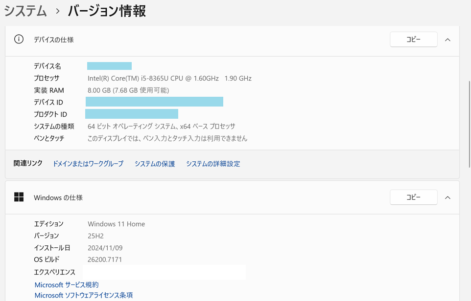Viewport: 471px width, 301px height.
Task: Select the version value 25H2
Action: [x=95, y=236]
